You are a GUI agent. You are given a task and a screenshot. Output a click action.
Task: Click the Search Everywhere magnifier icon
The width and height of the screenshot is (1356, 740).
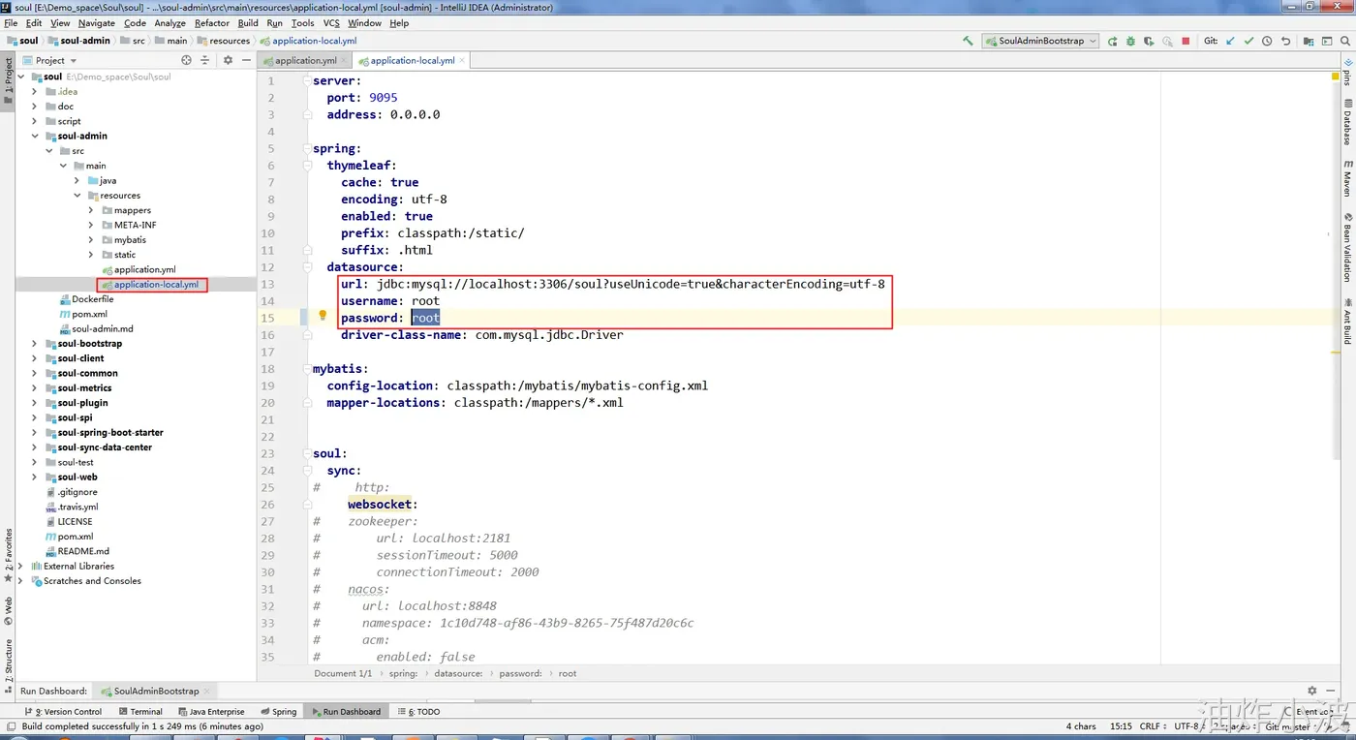[x=1345, y=41]
